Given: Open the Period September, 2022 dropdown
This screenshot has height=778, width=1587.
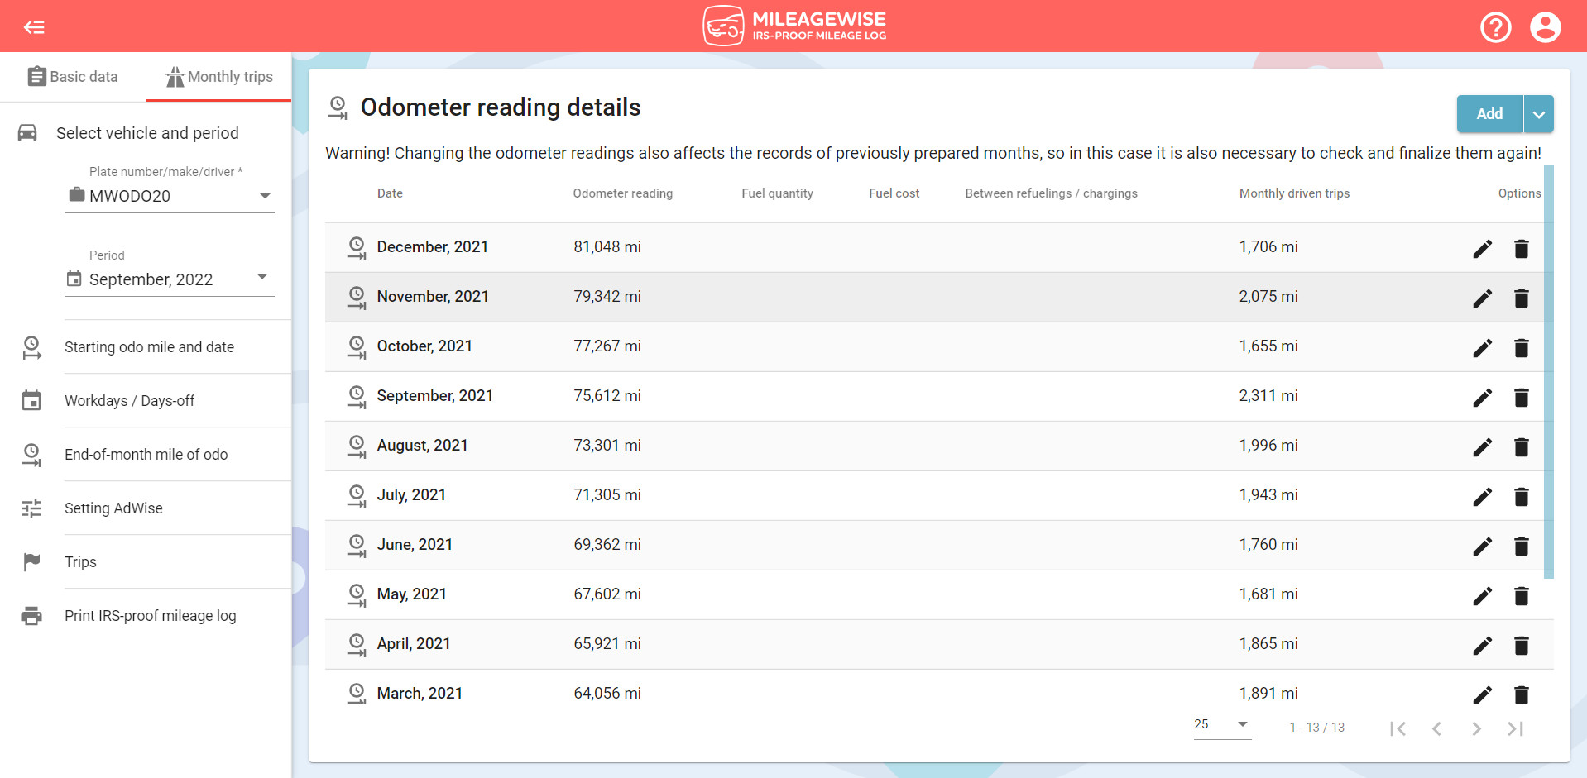Looking at the screenshot, I should pos(170,279).
